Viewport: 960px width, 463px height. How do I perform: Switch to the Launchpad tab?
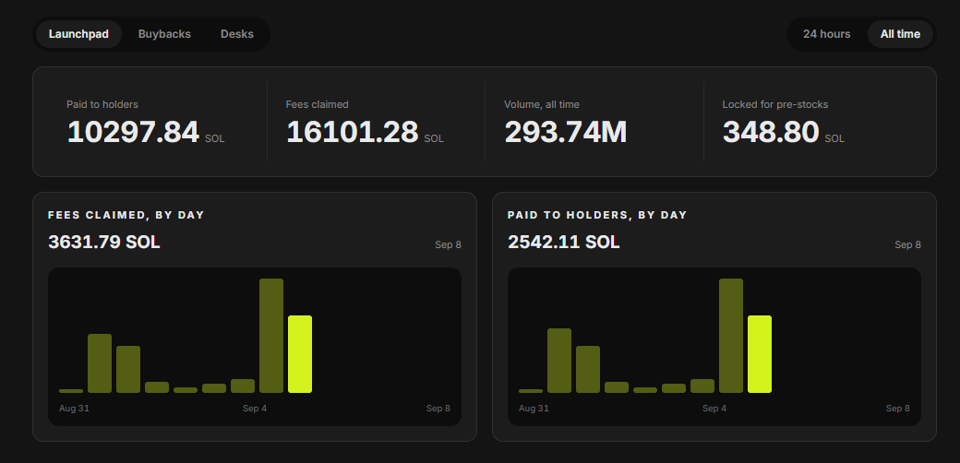tap(78, 34)
